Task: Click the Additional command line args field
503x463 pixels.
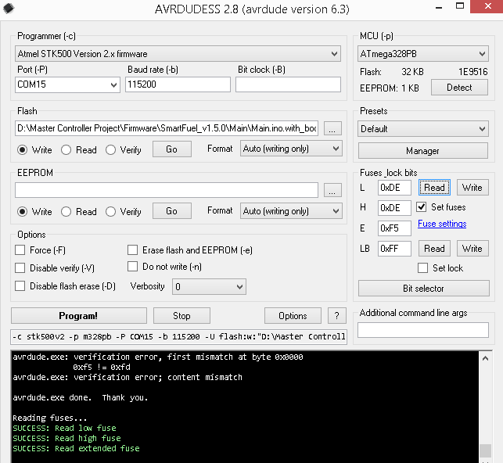Action: [x=422, y=331]
